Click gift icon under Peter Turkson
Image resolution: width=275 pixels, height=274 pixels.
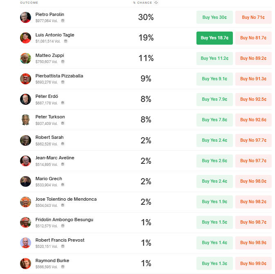coord(63,123)
